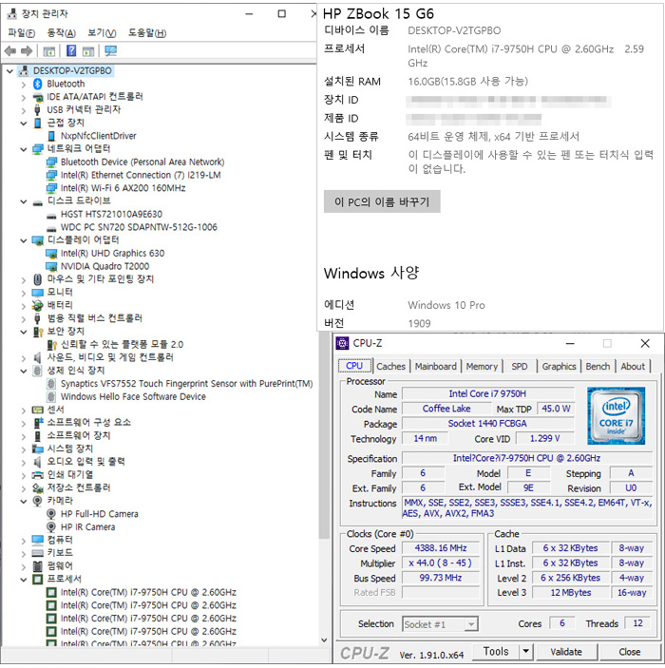
Task: Select the Trusted Platform Module 2.0 icon
Action: (x=51, y=345)
